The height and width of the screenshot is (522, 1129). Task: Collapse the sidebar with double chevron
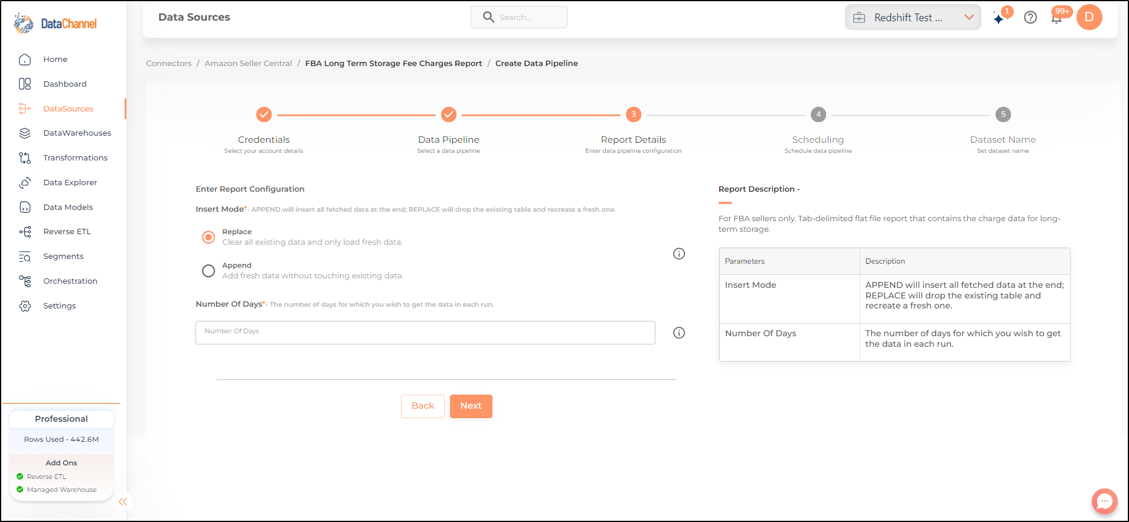123,502
